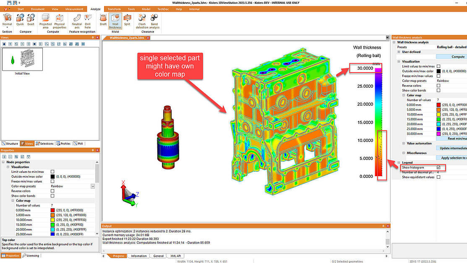This screenshot has width=467, height=263.
Task: Switch to the Selections panel tab
Action: [44, 143]
